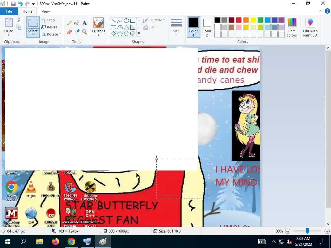331x248 pixels.
Task: Click the vertical scrollbar down arrow
Action: click(328, 224)
